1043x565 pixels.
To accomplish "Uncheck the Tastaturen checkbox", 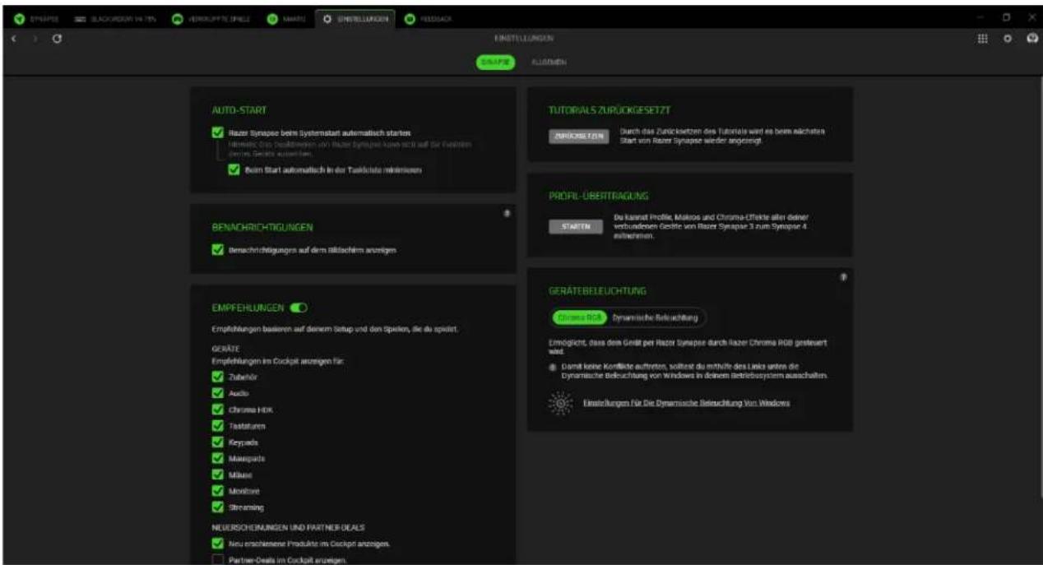I will tap(217, 426).
